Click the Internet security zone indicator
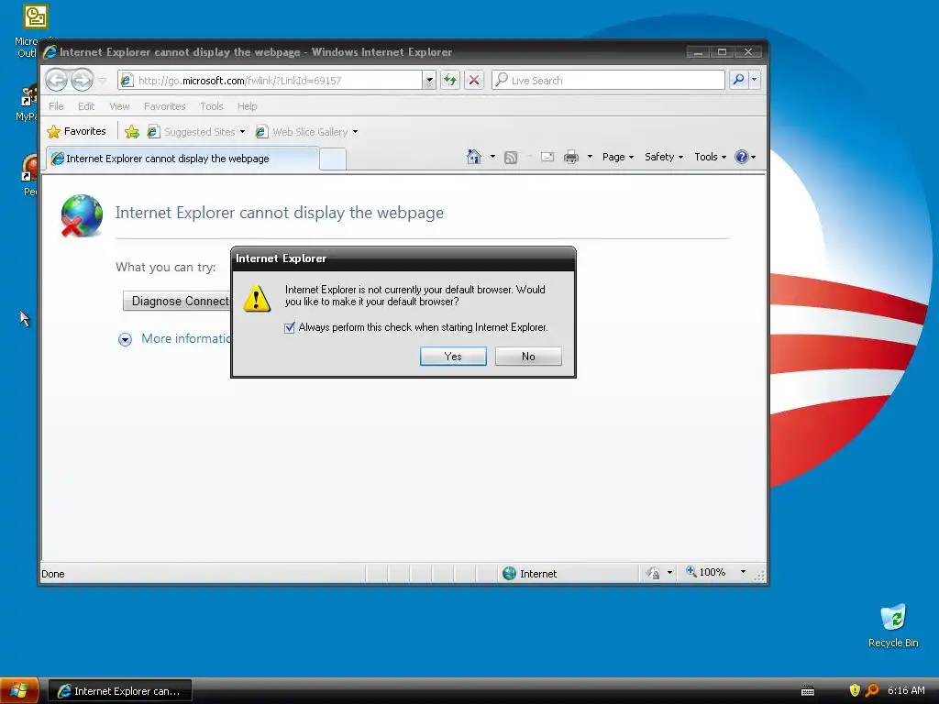 (x=530, y=574)
